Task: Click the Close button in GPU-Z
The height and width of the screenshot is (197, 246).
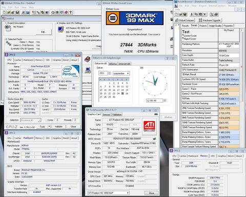Action: tap(151, 193)
